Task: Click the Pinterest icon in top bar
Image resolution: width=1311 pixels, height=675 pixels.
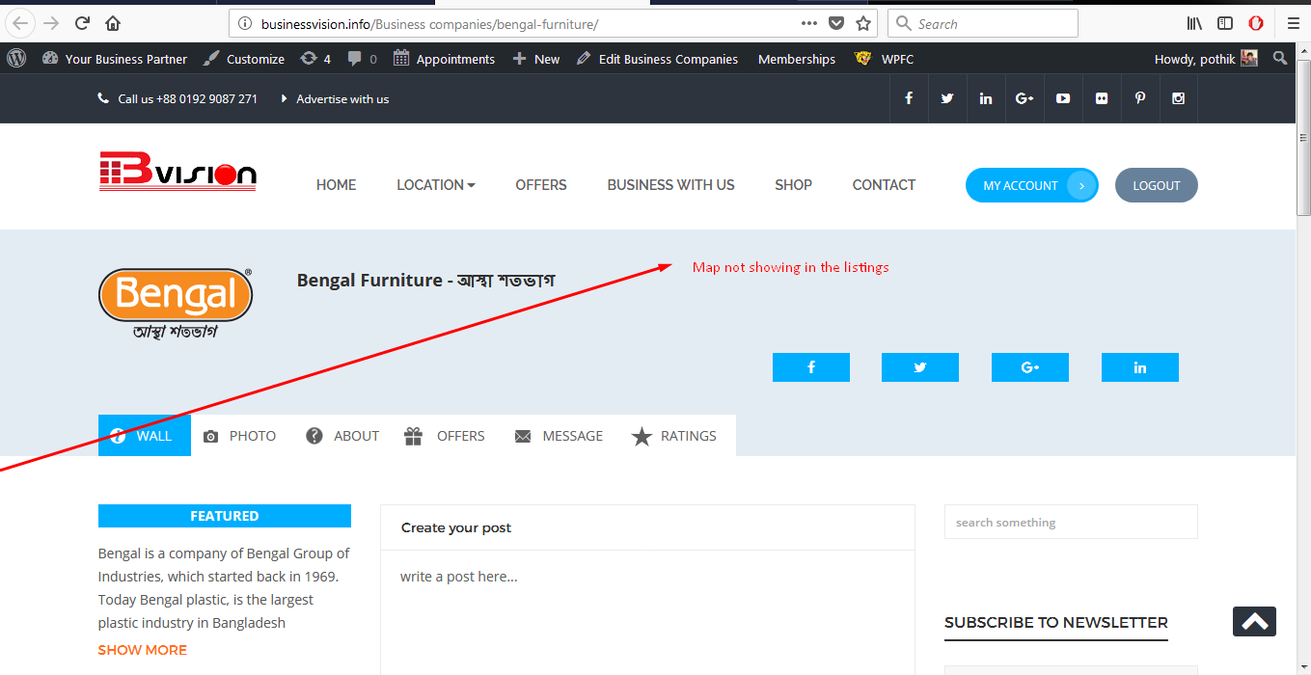Action: point(1140,98)
